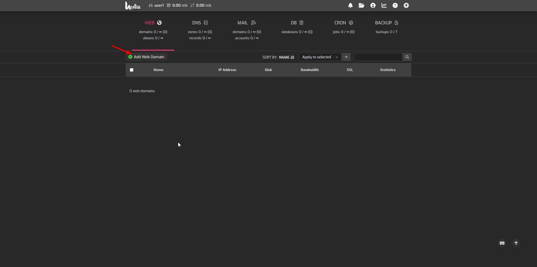The image size is (537, 267).
Task: Toggle the select all domains checkbox
Action: [132, 70]
